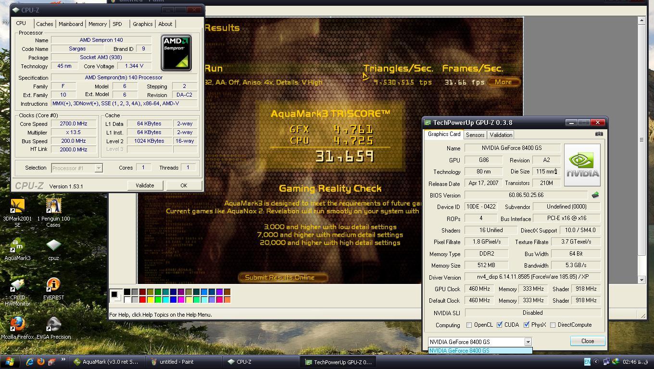Click Paint vertical scrollbar down arrow
The image size is (654, 369).
point(641,280)
